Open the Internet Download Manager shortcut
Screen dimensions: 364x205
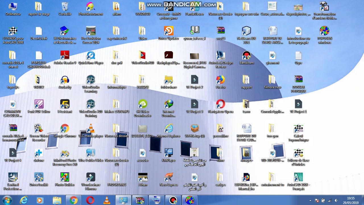point(169,108)
